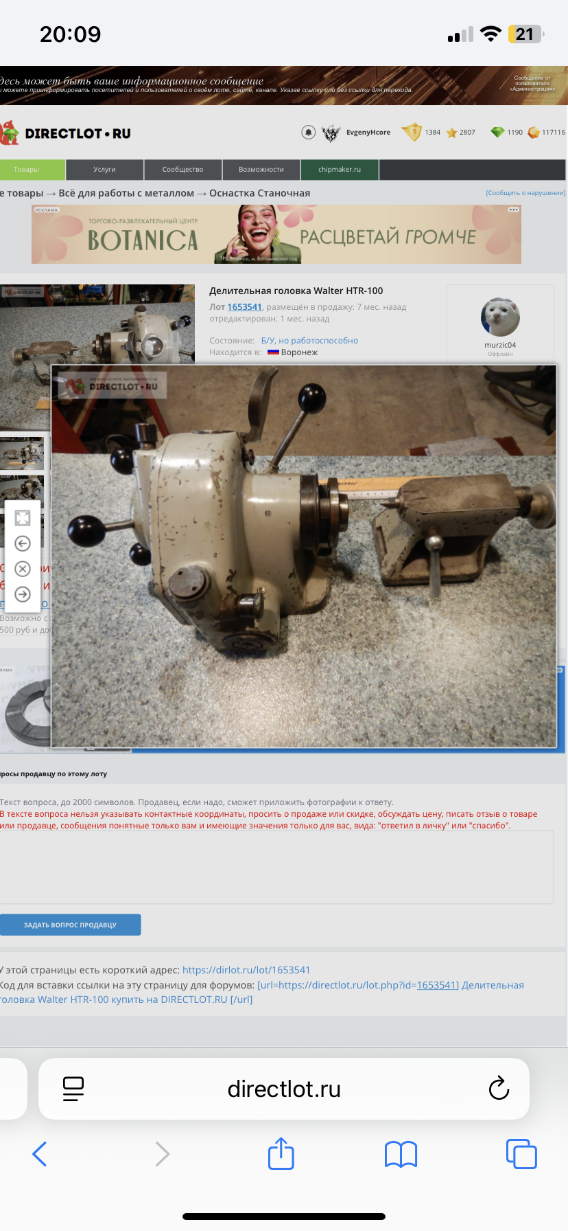This screenshot has height=1231, width=568.
Task: Tap Safari reload page icon
Action: (x=499, y=1088)
